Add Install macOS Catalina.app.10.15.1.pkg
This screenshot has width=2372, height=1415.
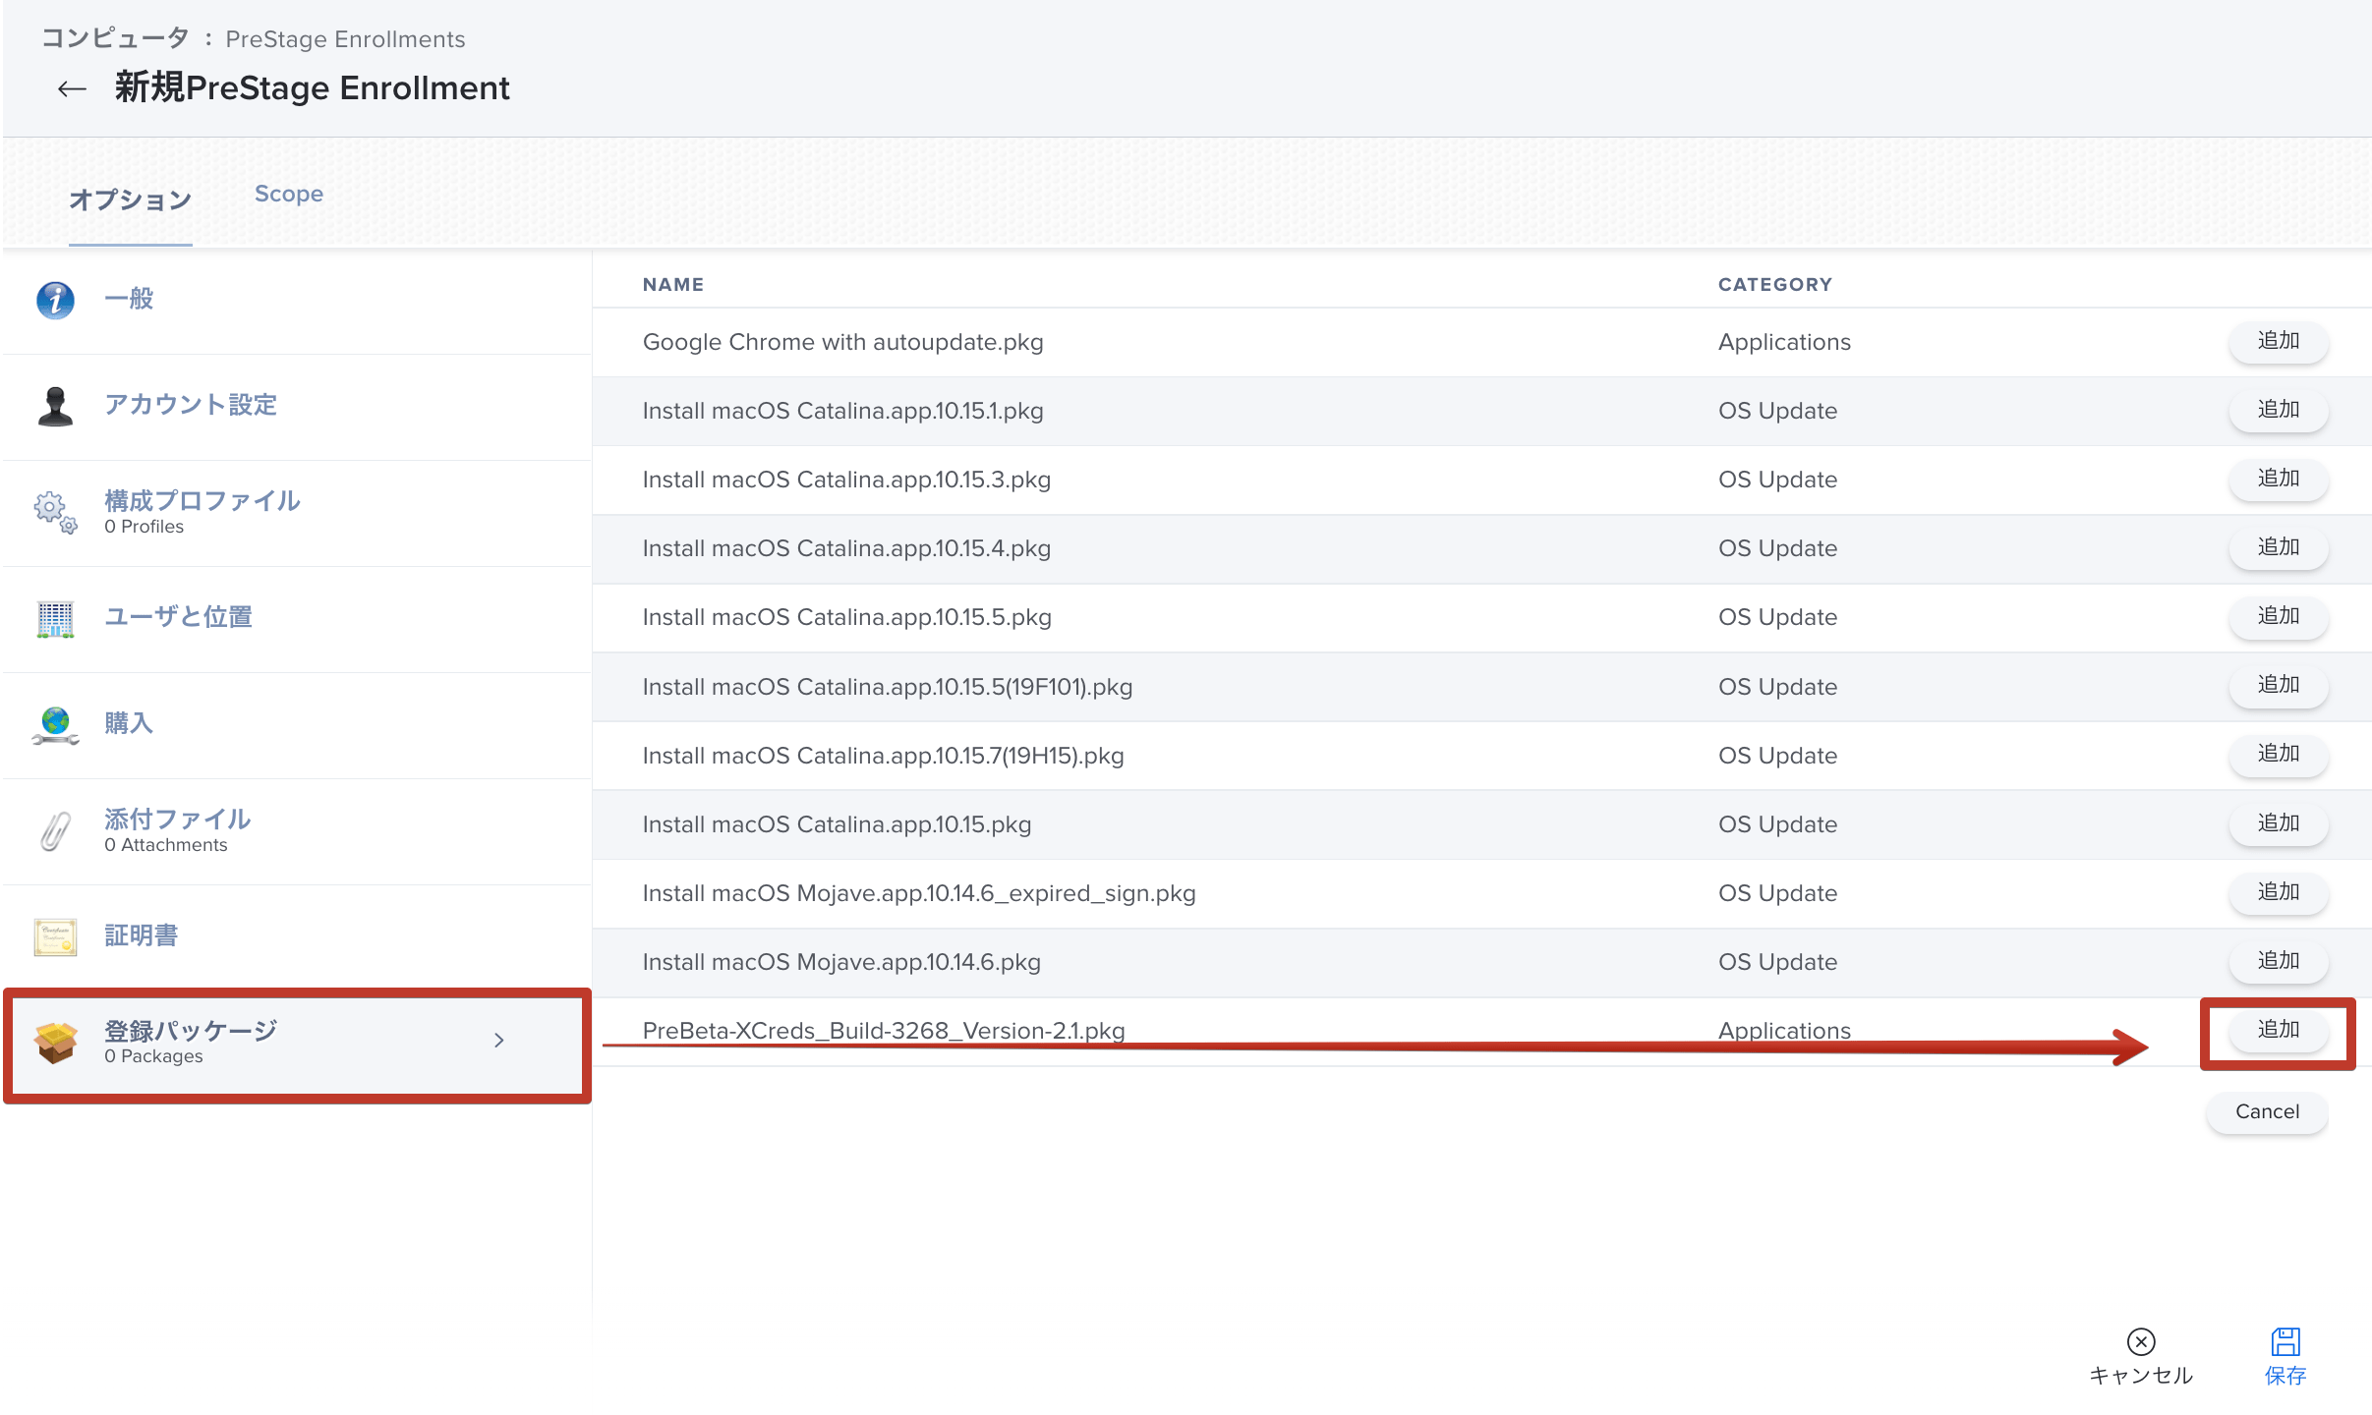(x=2278, y=410)
